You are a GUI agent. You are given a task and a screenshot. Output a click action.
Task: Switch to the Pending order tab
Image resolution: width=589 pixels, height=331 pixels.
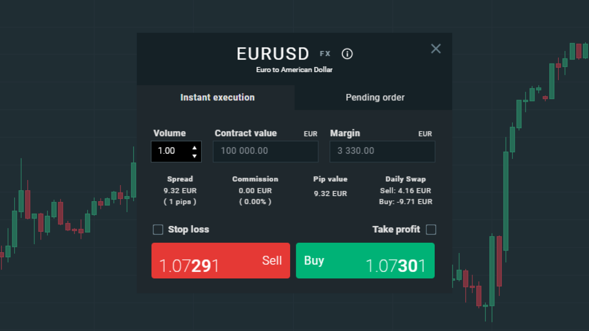(375, 98)
